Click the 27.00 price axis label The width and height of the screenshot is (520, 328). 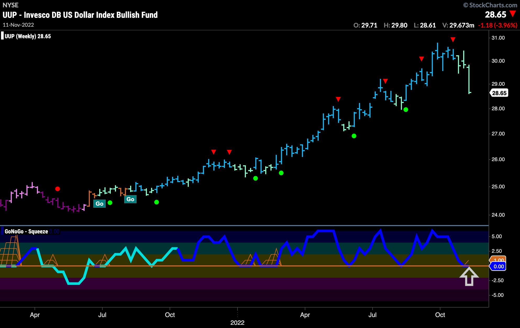(498, 134)
